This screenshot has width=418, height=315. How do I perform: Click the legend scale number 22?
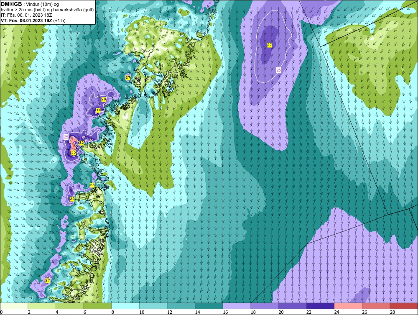(x=309, y=312)
